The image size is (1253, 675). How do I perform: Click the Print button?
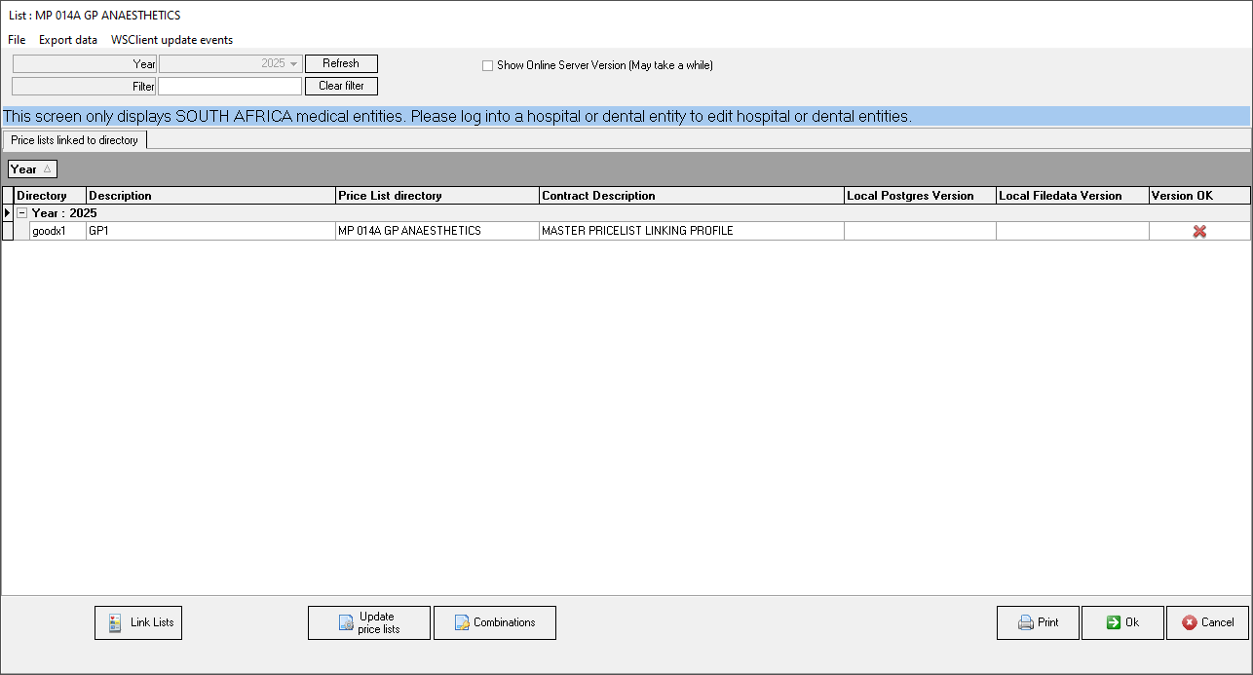(1038, 622)
